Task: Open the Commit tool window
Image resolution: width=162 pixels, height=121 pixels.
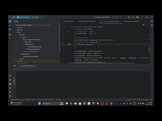Action: point(10,25)
